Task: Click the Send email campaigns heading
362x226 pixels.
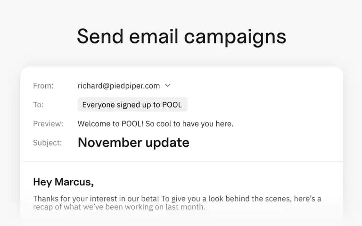Action: tap(181, 36)
